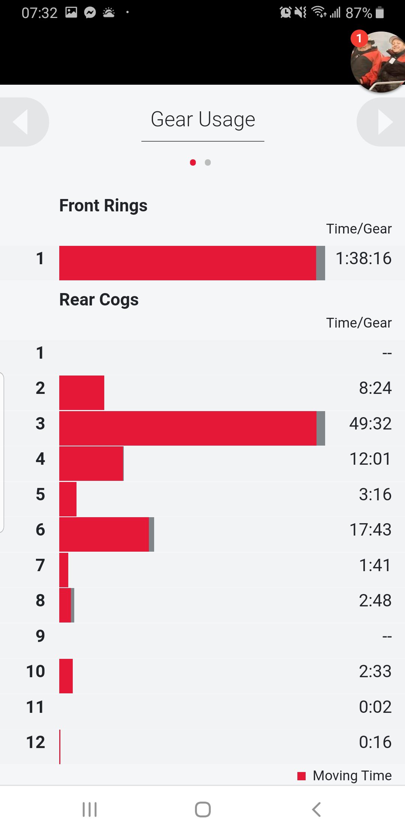This screenshot has width=405, height=832.
Task: Tap the Gear Usage title
Action: tap(203, 120)
